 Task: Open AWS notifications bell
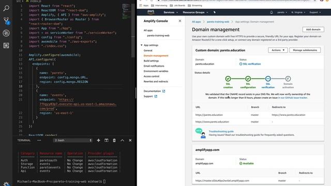[x=271, y=12]
